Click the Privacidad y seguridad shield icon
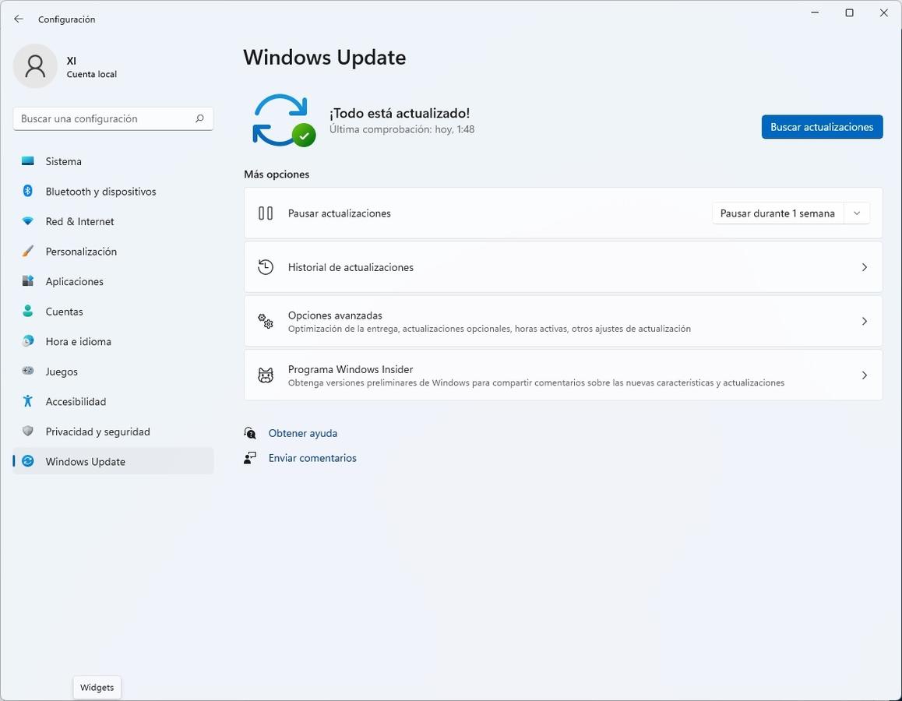Viewport: 902px width, 701px height. (x=28, y=432)
